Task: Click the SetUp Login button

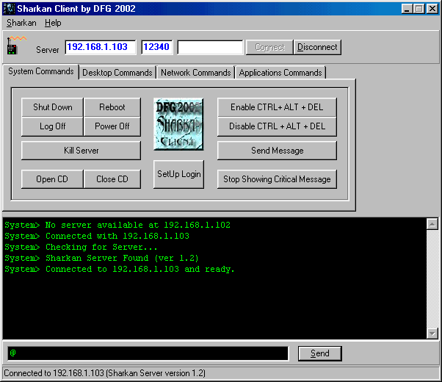Action: [x=179, y=174]
